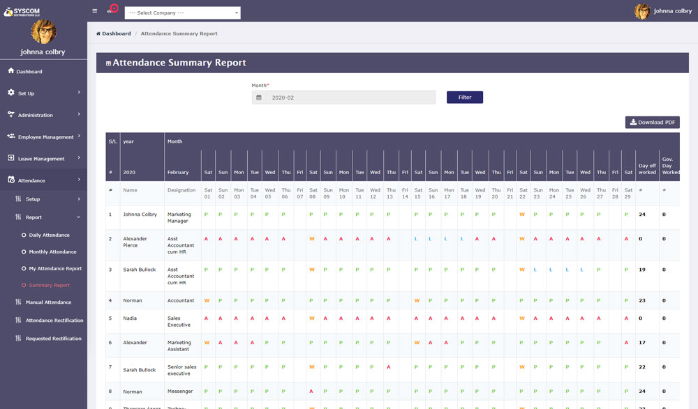Click the Dashboard home icon in sidebar
698x409 pixels.
click(10, 71)
